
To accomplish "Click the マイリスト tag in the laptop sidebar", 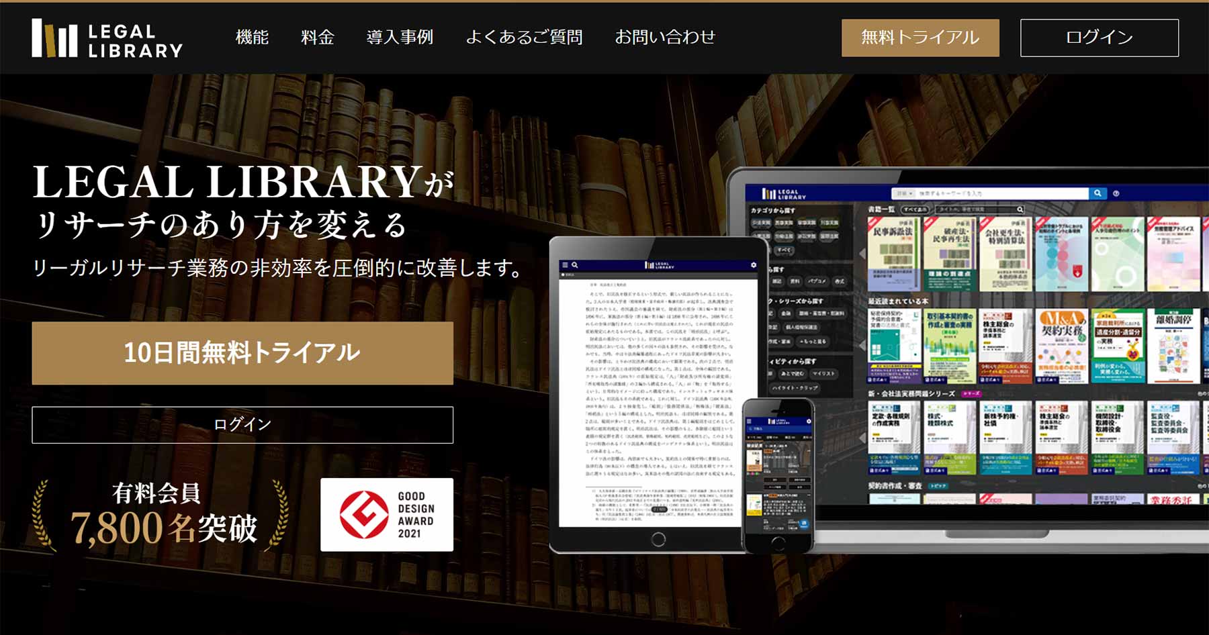I will pyautogui.click(x=823, y=374).
